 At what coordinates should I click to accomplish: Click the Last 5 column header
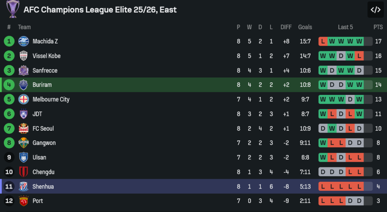(x=345, y=27)
